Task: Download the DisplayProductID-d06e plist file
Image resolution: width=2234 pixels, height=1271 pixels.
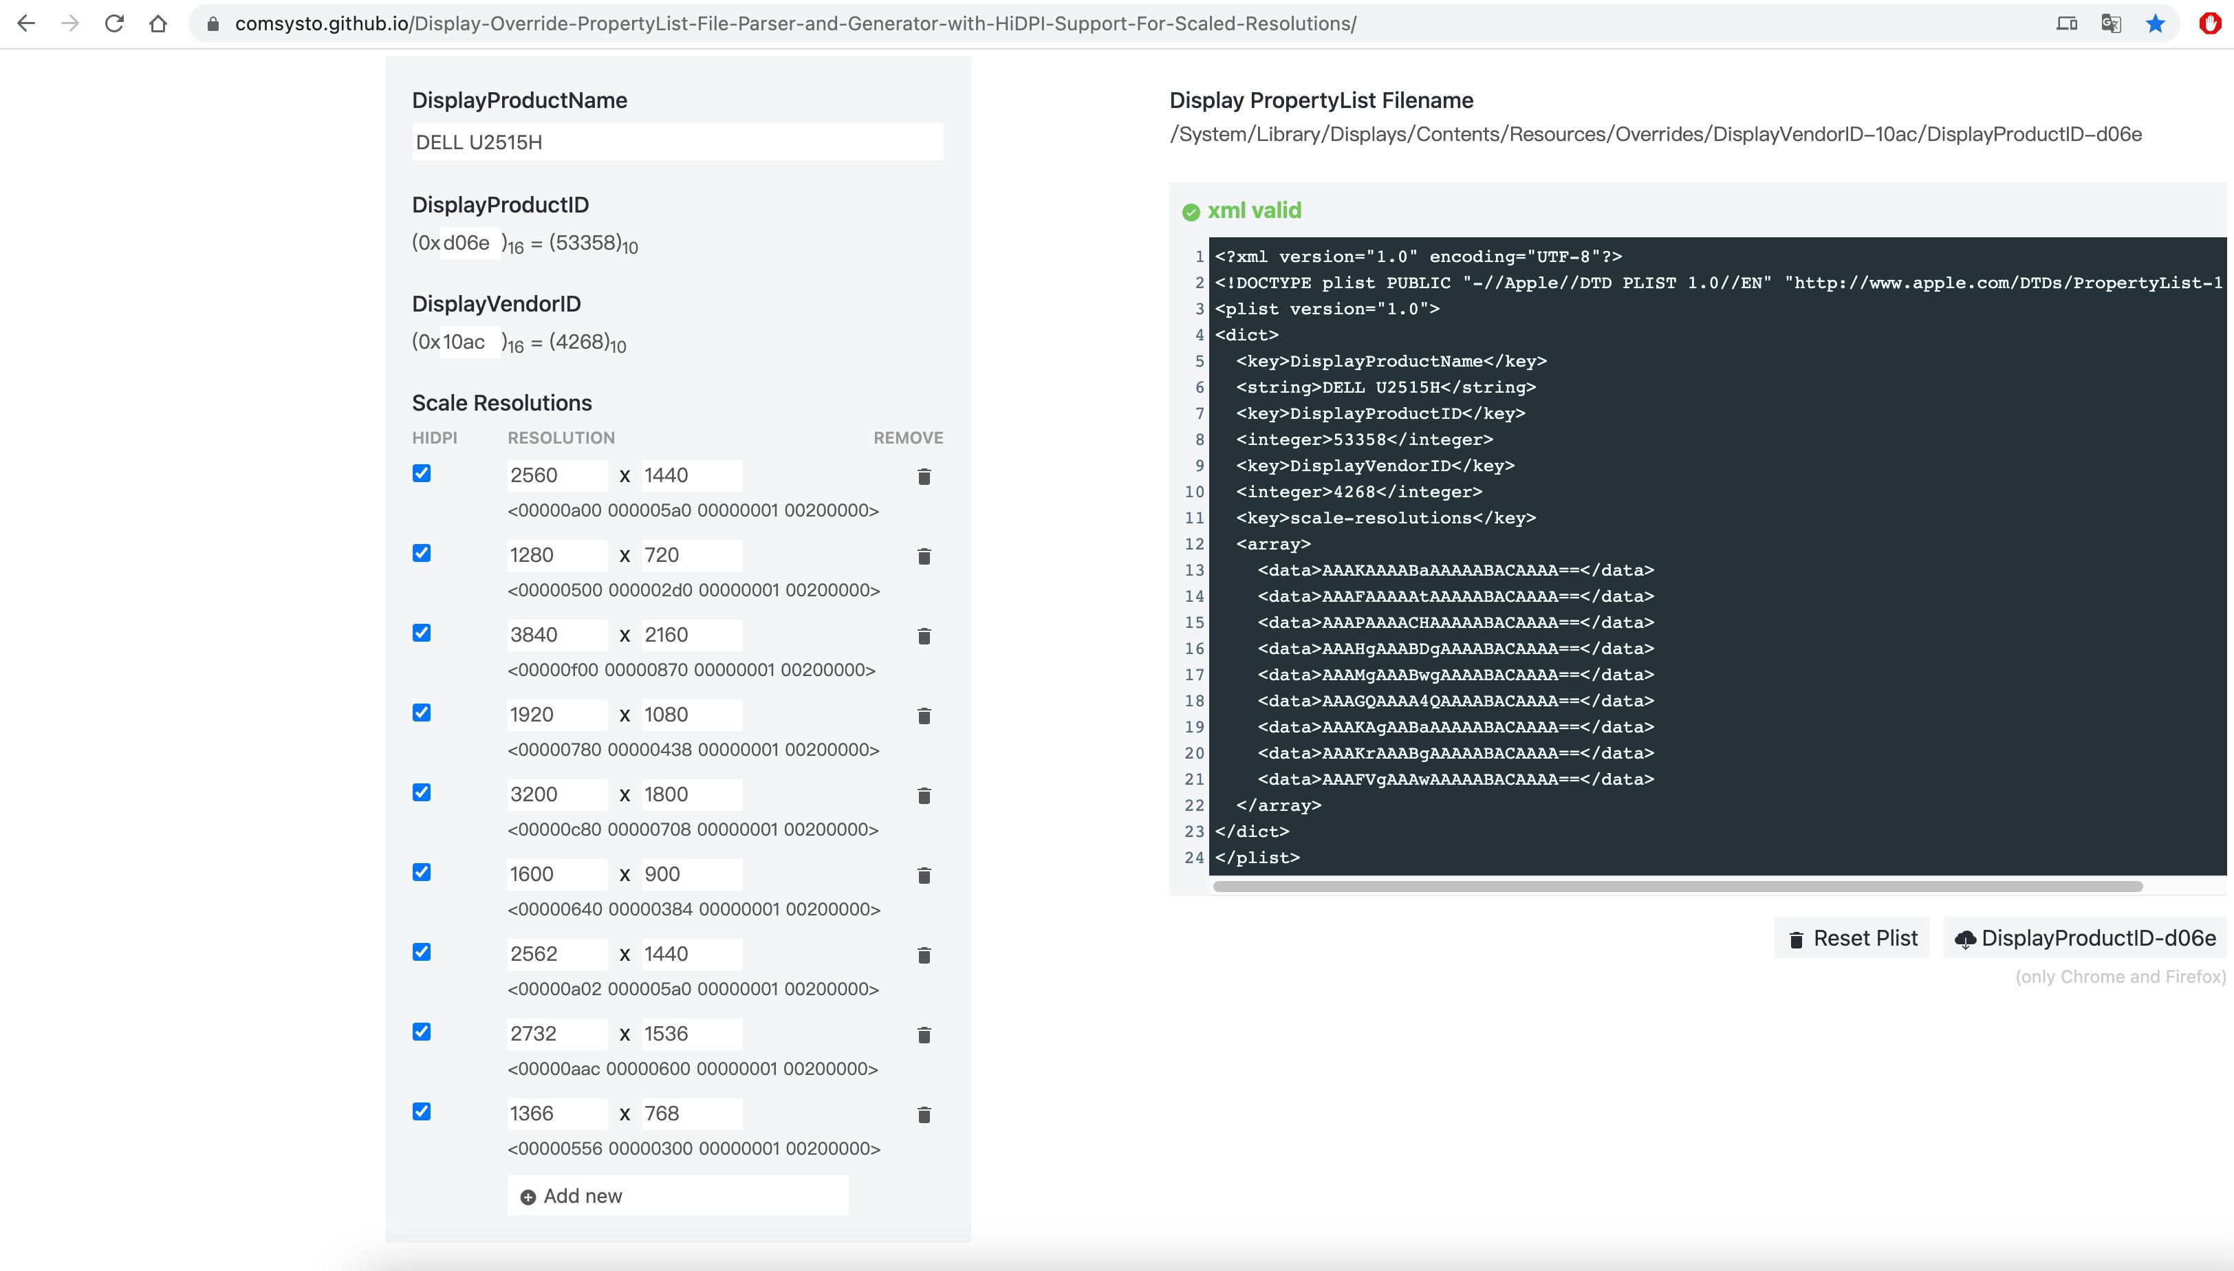Action: point(2085,938)
